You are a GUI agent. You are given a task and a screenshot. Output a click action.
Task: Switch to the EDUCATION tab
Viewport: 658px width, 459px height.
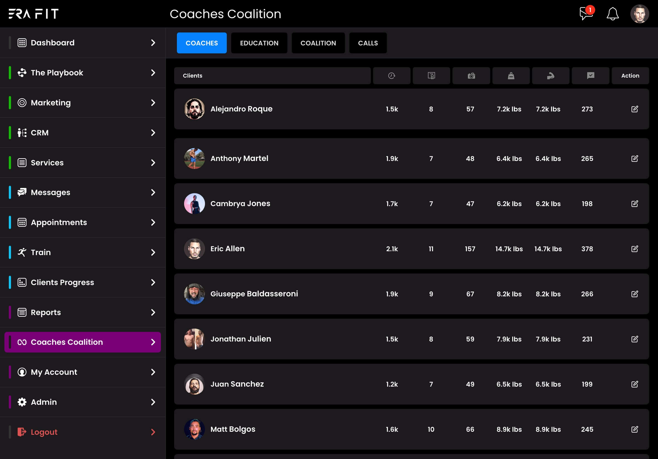click(259, 43)
